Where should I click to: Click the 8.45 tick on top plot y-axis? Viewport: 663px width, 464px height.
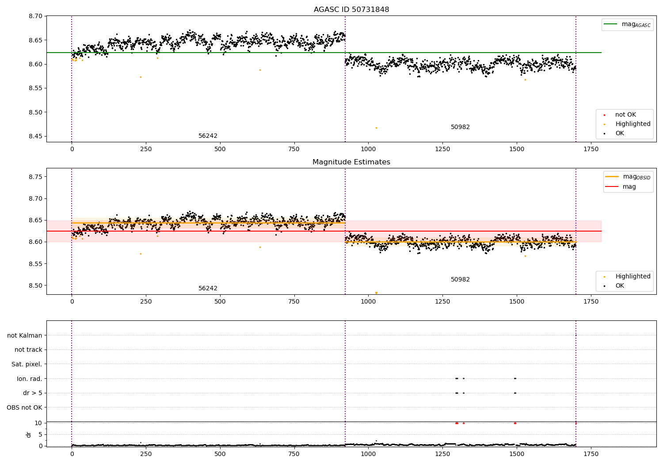35,137
